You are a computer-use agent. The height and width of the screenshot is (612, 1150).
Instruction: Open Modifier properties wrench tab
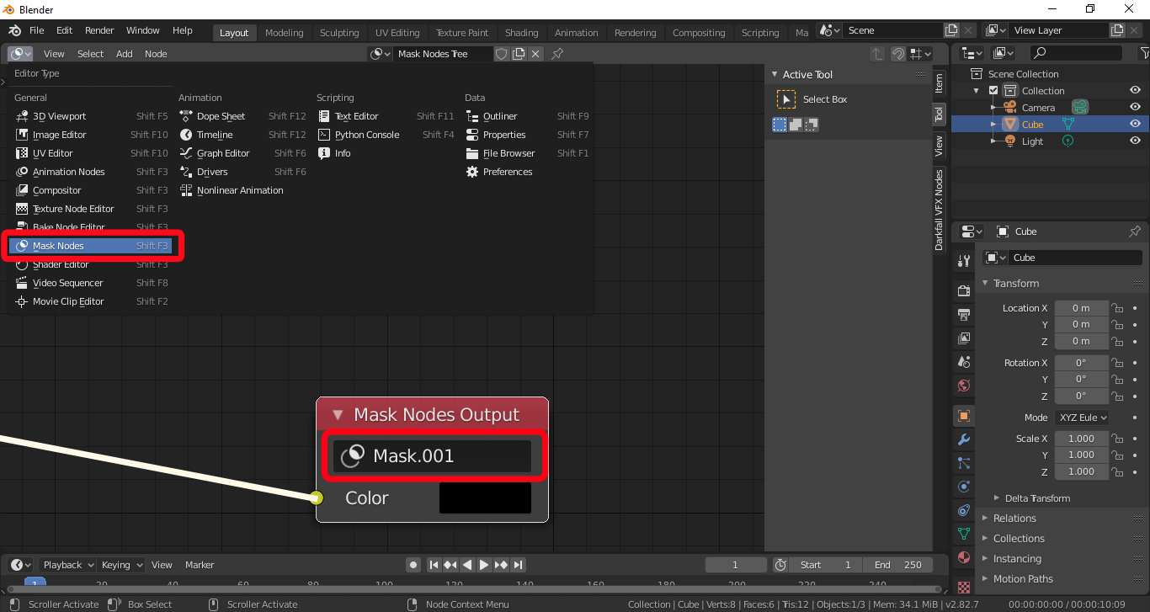tap(964, 439)
